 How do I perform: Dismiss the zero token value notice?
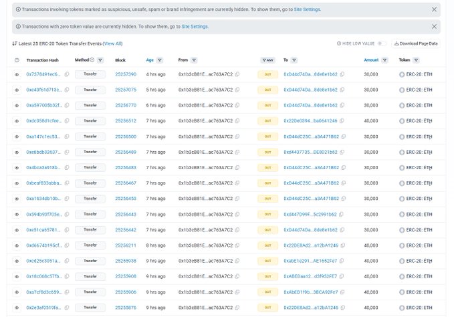(x=434, y=26)
